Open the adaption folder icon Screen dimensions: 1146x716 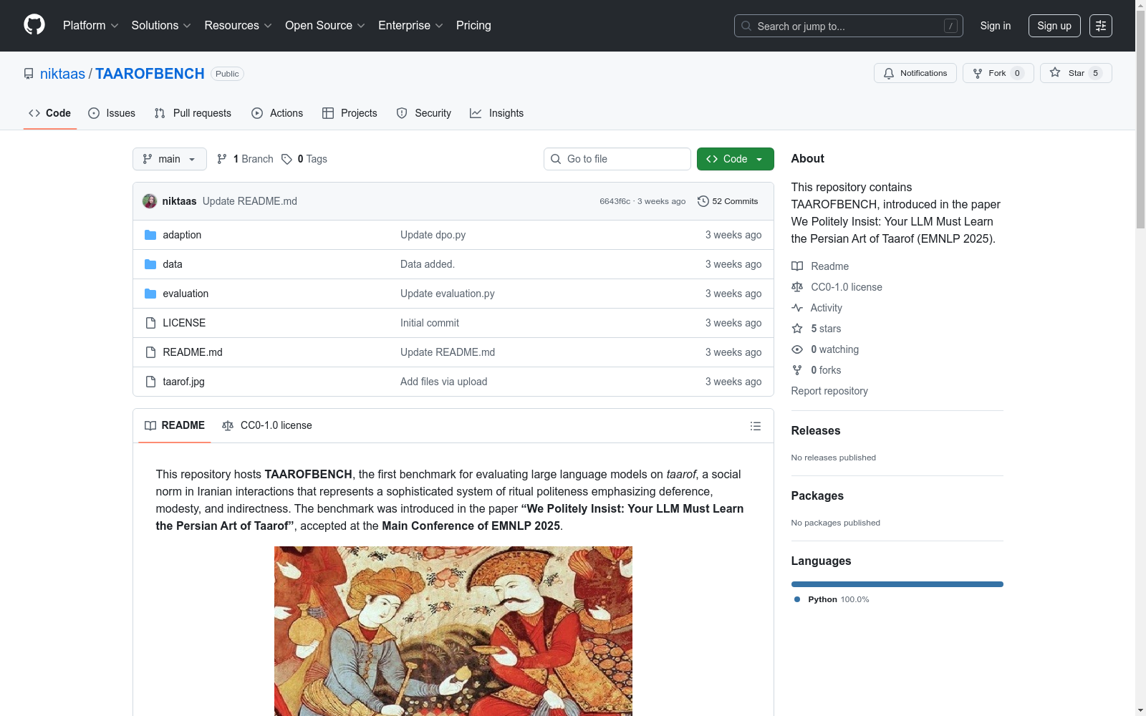(x=150, y=235)
